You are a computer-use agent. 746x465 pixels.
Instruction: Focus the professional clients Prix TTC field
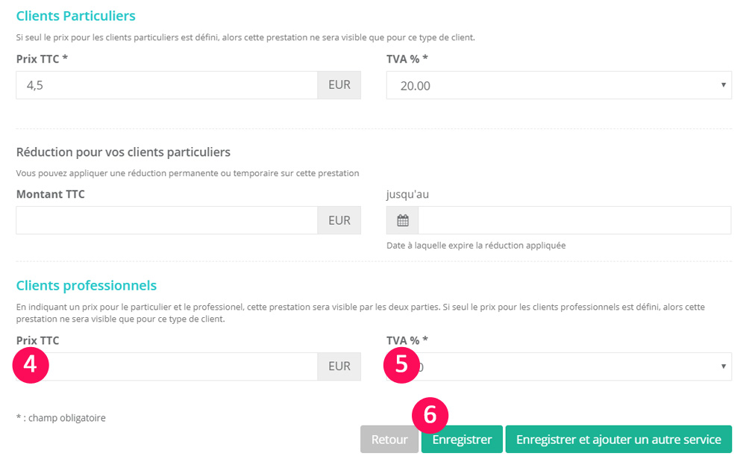[x=182, y=366]
